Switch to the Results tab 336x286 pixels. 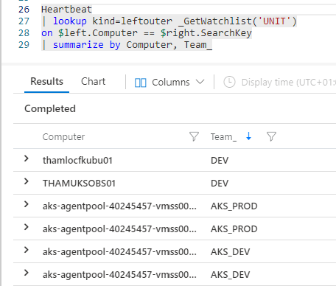(46, 81)
